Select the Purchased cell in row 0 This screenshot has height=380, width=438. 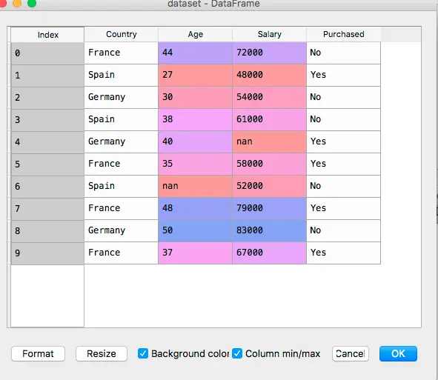point(344,53)
